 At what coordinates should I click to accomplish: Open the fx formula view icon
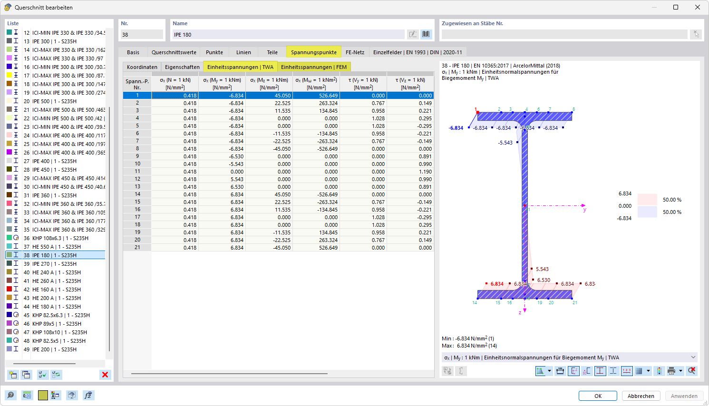(x=88, y=395)
